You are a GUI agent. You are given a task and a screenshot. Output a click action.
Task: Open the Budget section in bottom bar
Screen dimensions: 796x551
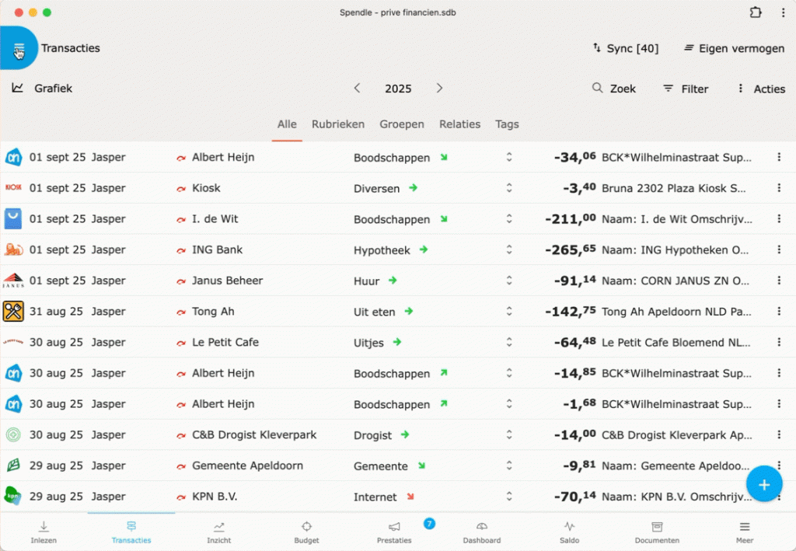306,532
